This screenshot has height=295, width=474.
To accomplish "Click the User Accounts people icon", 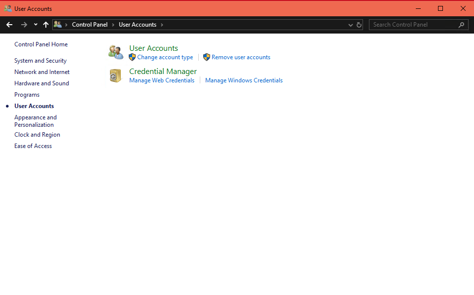I will pyautogui.click(x=116, y=52).
